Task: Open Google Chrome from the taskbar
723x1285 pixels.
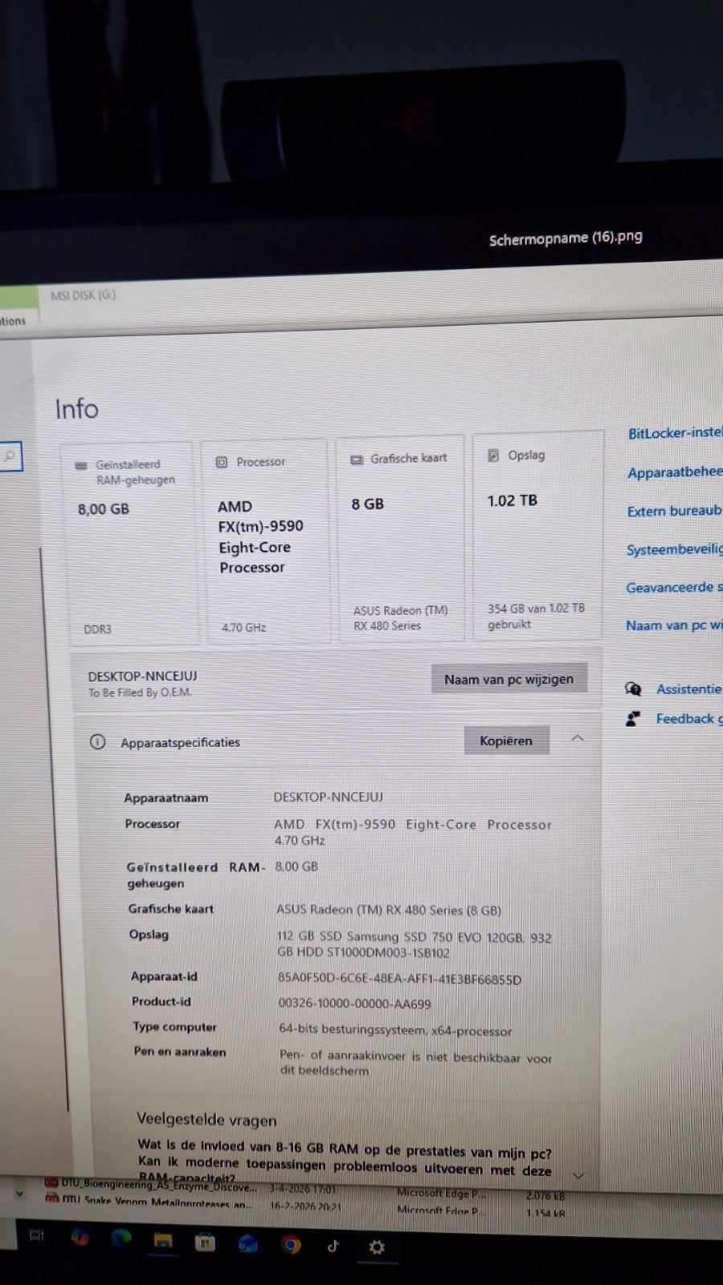Action: 291,1246
